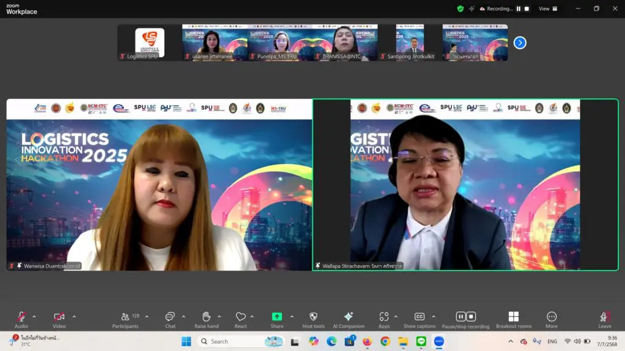625x351 pixels.
Task: Start camera with the Video button
Action: pos(59,320)
